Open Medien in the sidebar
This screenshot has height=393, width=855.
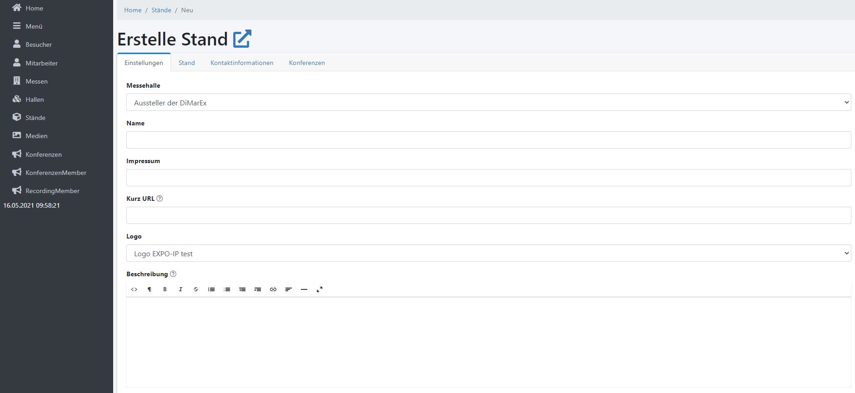36,136
